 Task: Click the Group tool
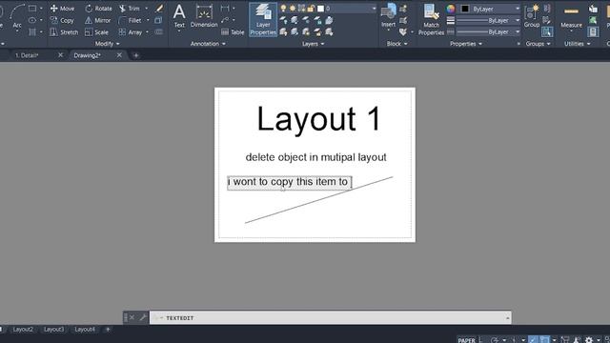[x=532, y=16]
